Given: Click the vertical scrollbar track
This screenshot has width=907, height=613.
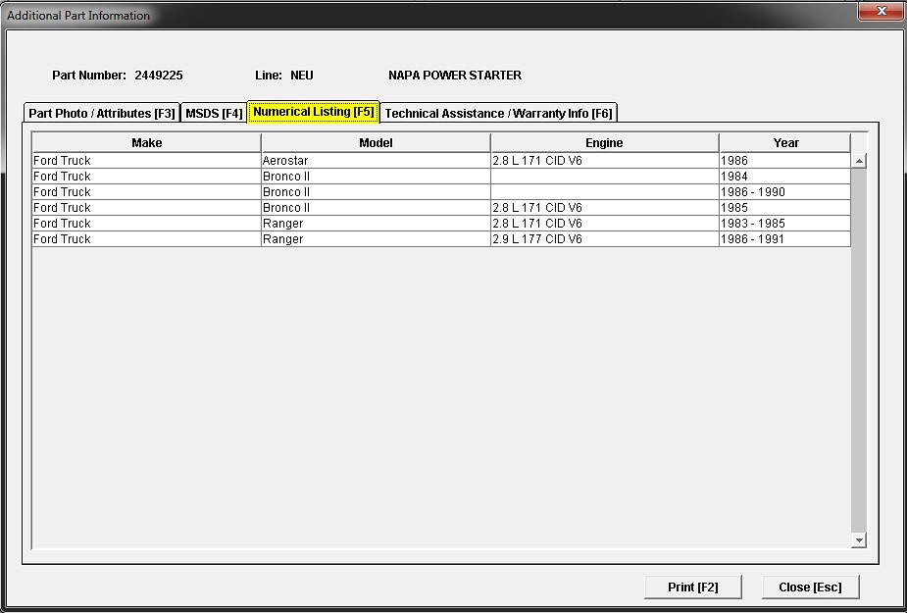Looking at the screenshot, I should (859, 350).
